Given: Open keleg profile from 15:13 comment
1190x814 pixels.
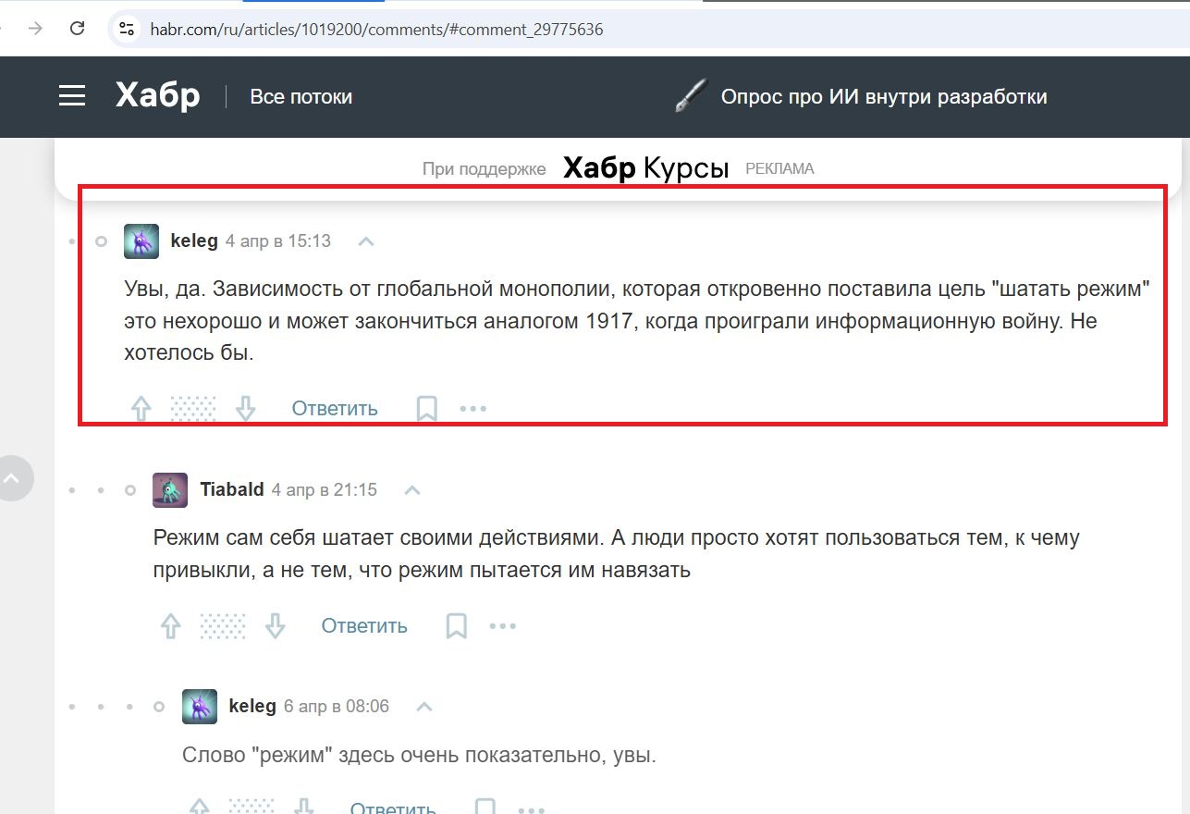Looking at the screenshot, I should [x=194, y=240].
